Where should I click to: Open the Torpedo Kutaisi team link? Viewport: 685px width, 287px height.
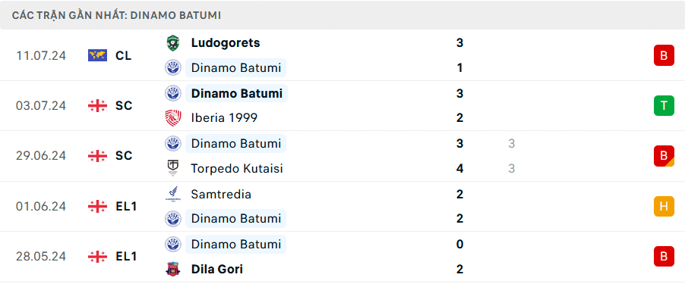coord(237,168)
